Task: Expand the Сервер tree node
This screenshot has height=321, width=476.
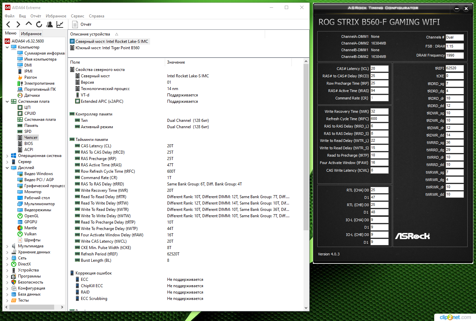Action: point(7,162)
